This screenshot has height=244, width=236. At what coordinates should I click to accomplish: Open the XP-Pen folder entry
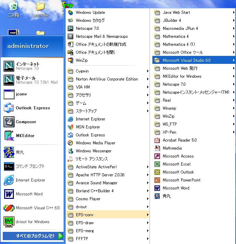[194, 132]
